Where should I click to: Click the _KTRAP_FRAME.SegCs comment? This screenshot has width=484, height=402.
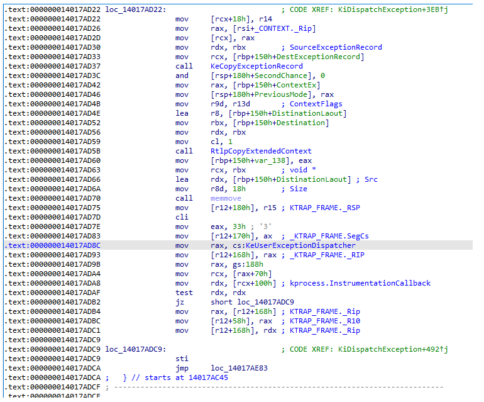coord(329,236)
